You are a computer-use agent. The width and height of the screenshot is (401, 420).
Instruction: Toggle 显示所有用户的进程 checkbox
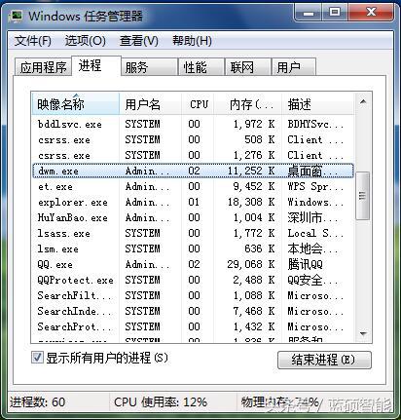pos(37,358)
